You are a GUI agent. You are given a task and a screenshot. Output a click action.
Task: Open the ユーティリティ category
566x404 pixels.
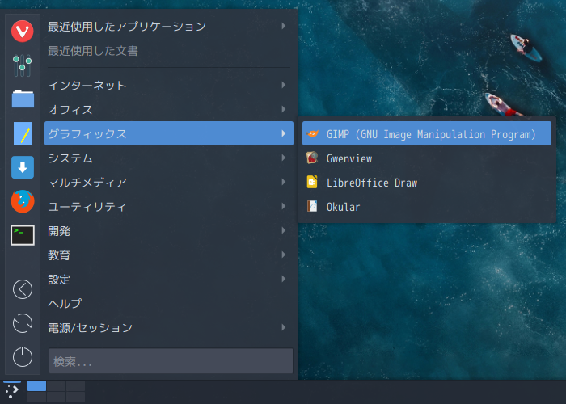coord(168,206)
